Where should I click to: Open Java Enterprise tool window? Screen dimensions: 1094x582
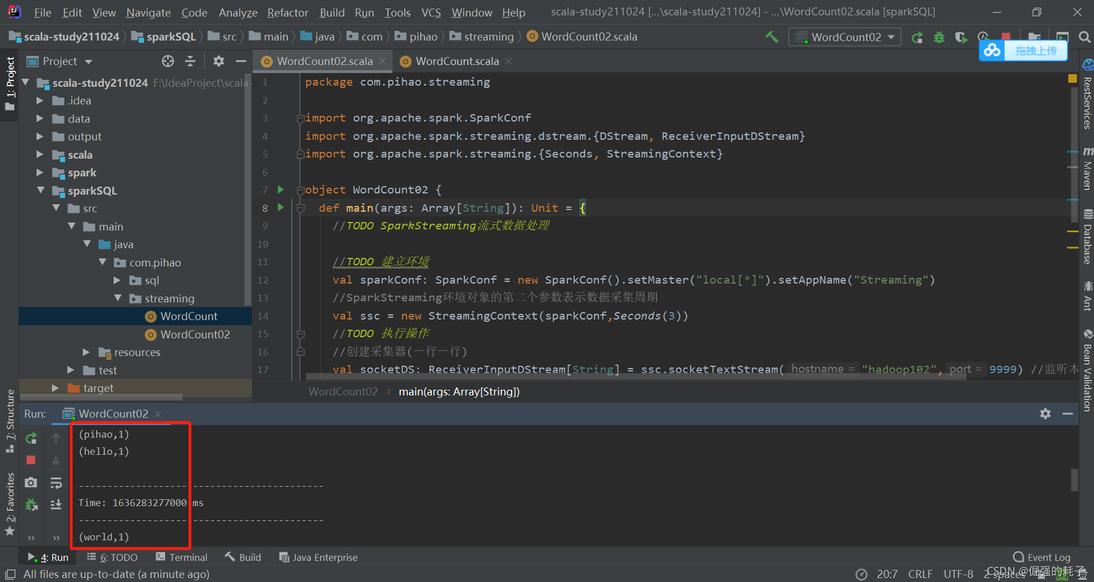point(318,557)
